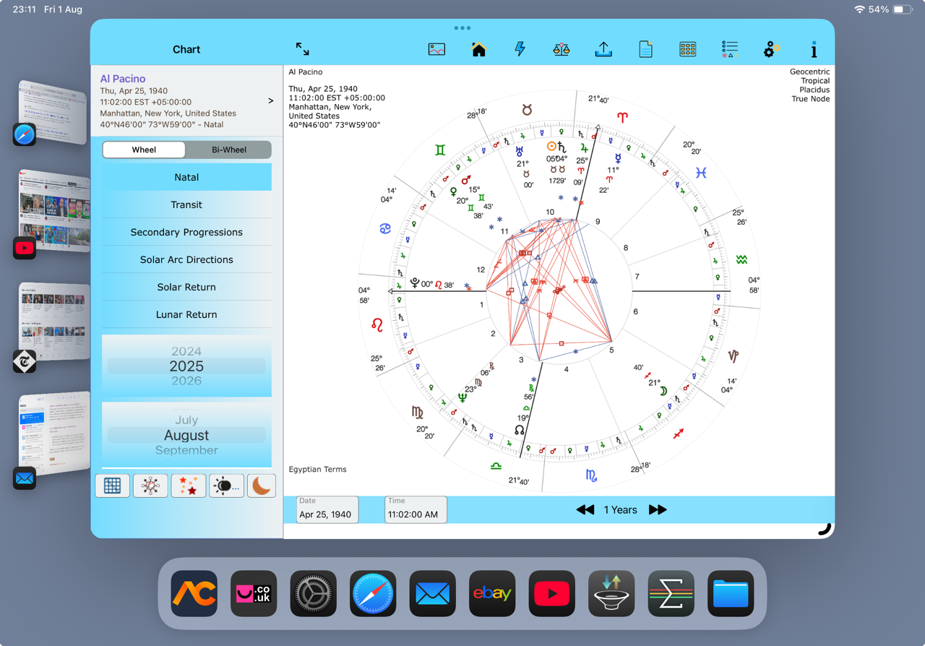
Task: Choose Solar Return from the list
Action: click(x=186, y=287)
